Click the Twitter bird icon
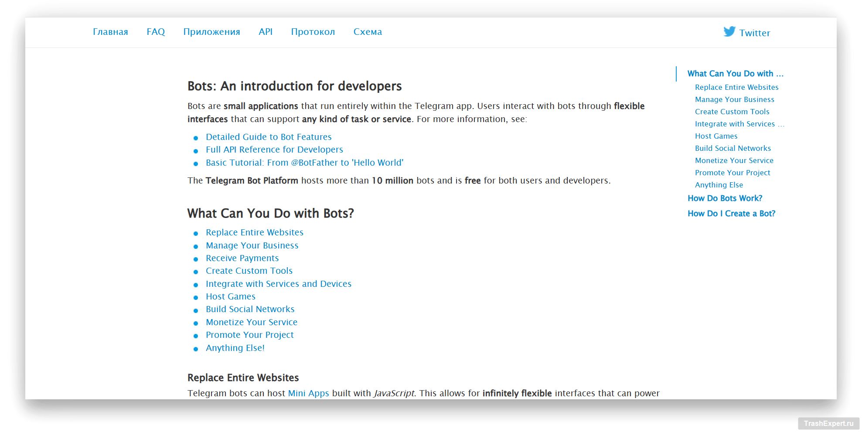 pos(729,32)
